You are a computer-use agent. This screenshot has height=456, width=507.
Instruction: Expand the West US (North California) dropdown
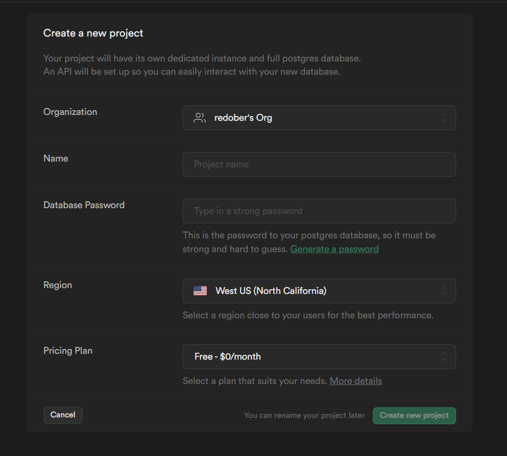(x=318, y=291)
